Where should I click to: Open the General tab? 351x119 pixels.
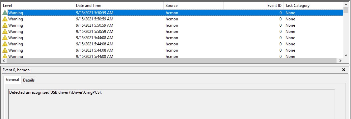(13, 80)
